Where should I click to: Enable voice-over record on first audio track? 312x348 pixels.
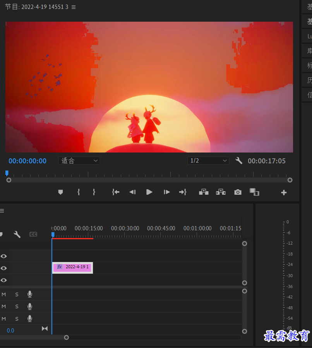(30, 294)
